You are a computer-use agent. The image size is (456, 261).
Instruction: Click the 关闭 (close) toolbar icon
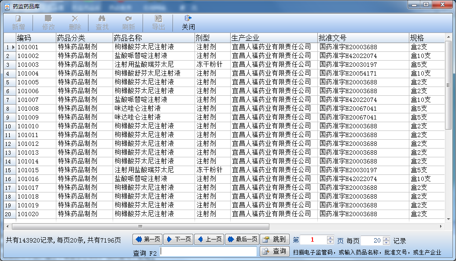[188, 23]
